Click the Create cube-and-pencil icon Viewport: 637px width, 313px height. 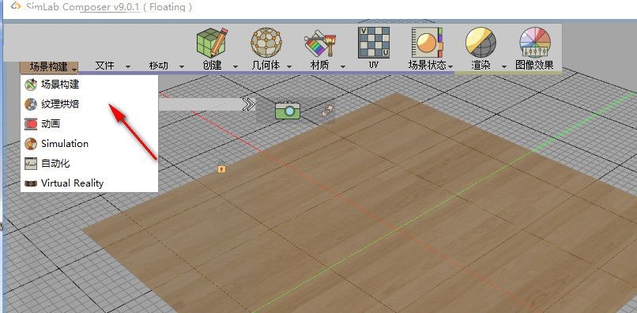tap(212, 43)
